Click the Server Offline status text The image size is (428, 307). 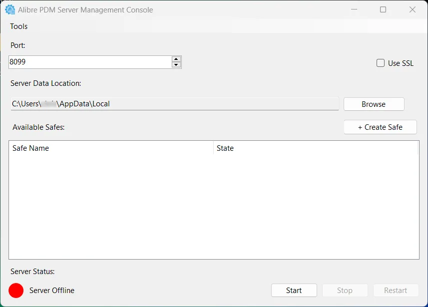click(x=52, y=291)
